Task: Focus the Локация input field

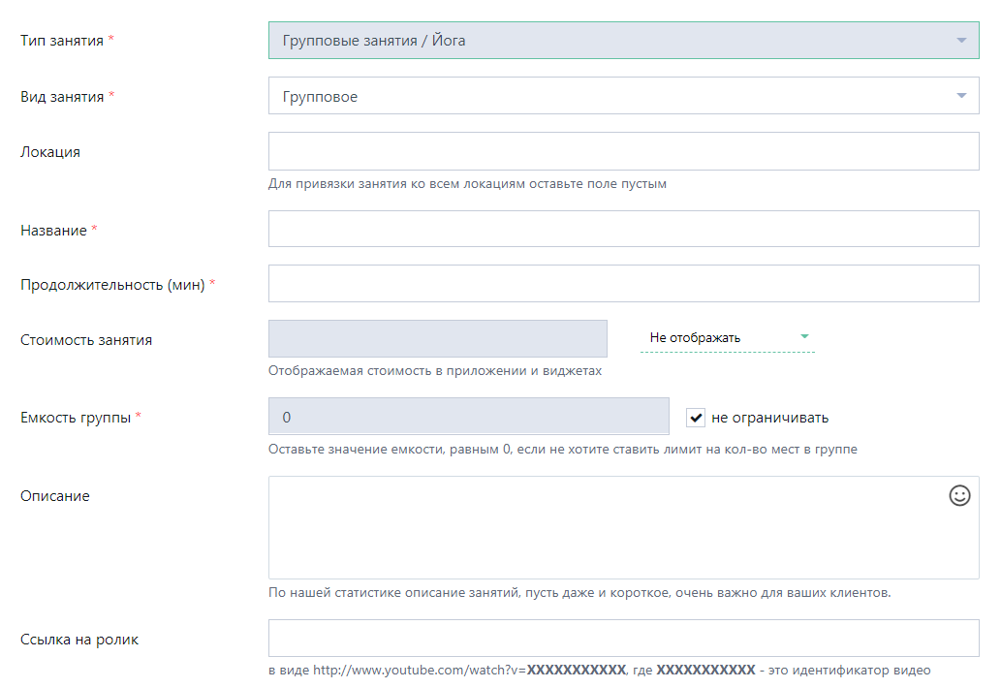Action: 624,151
